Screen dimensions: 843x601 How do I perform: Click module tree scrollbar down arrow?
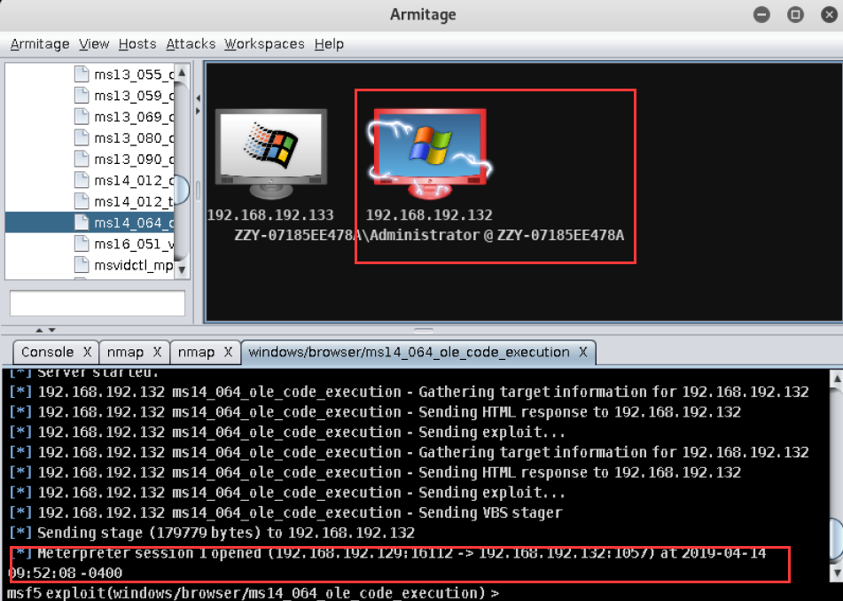point(182,269)
